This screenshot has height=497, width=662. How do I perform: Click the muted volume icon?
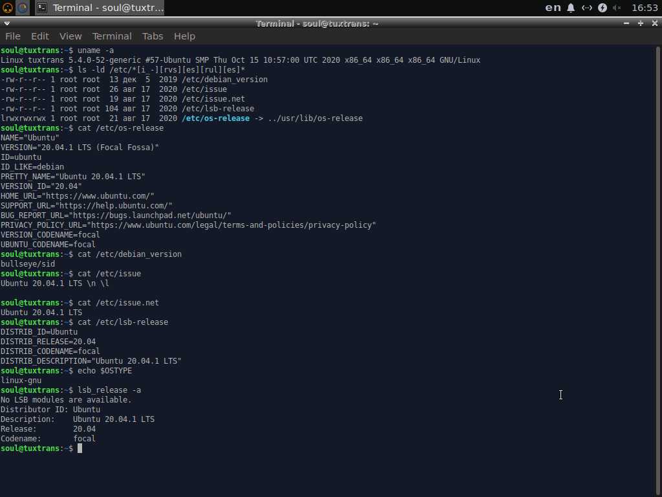coord(617,8)
